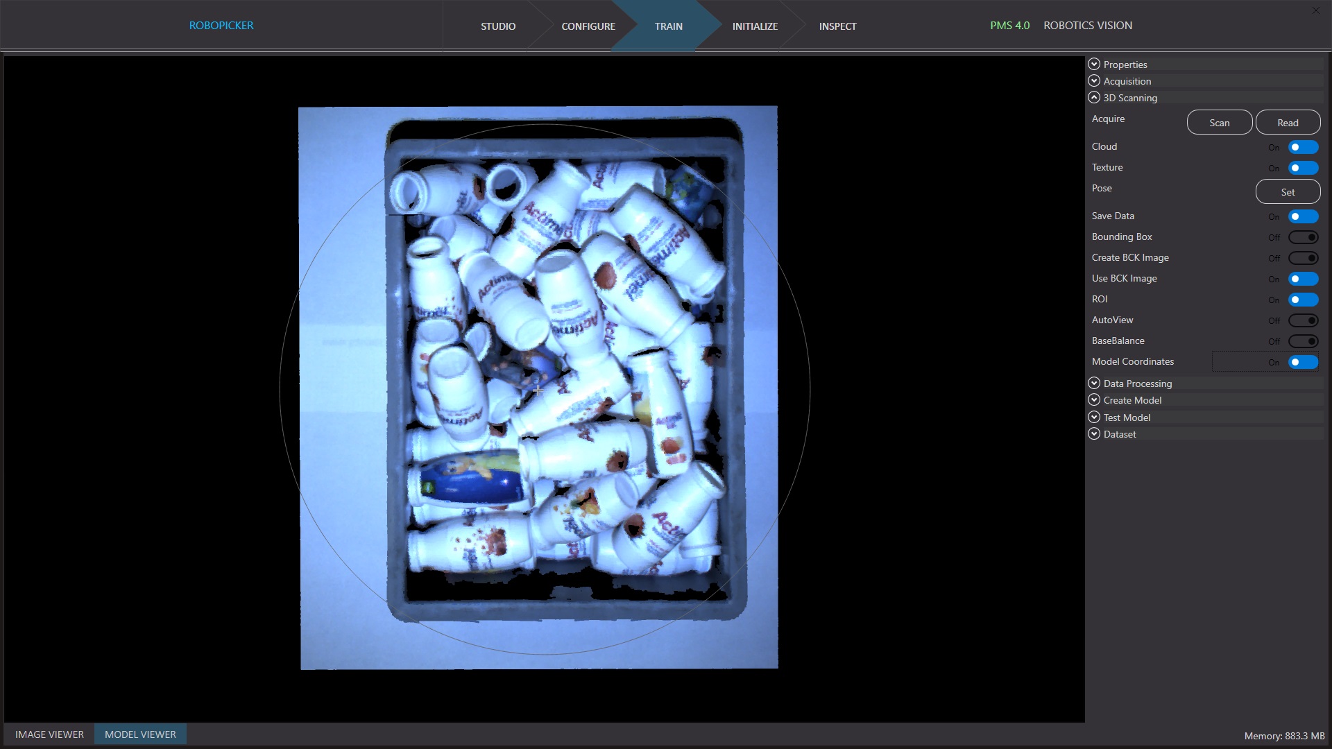The width and height of the screenshot is (1332, 749).
Task: Open the Inspect step tab
Action: (x=837, y=26)
